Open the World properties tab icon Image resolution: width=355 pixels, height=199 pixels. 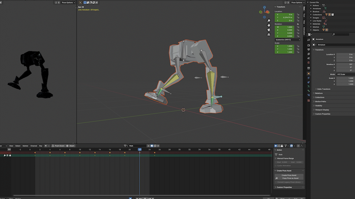309,63
